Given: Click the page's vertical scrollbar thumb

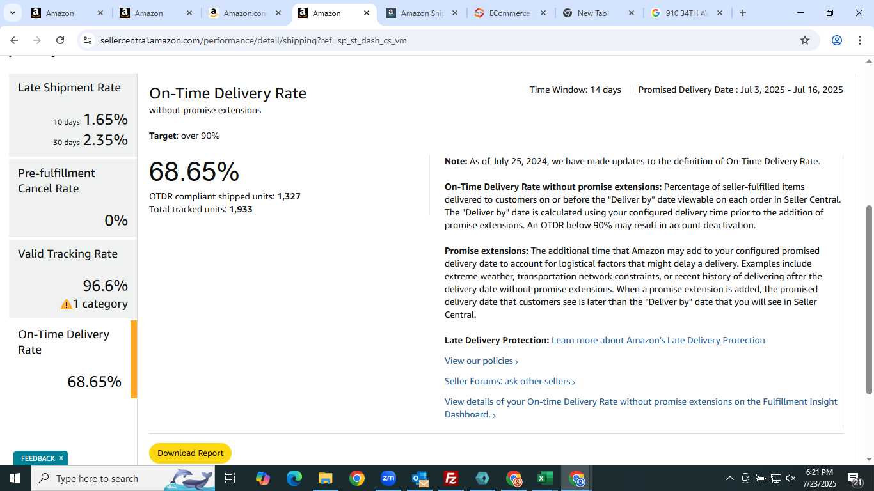Looking at the screenshot, I should 869,299.
